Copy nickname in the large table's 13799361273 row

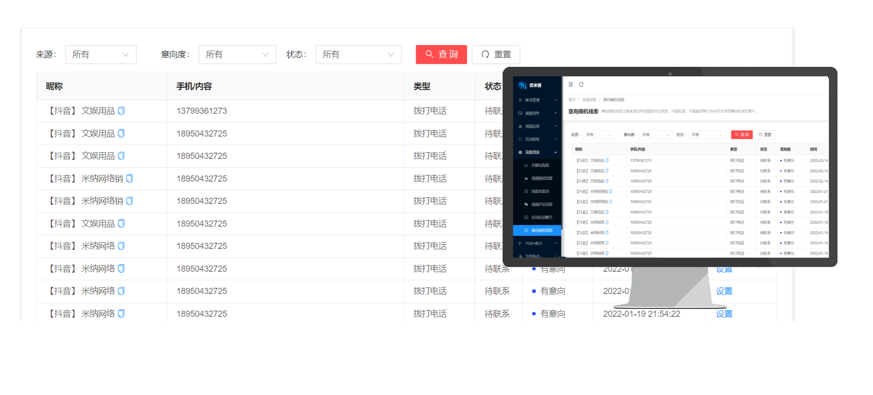(121, 111)
